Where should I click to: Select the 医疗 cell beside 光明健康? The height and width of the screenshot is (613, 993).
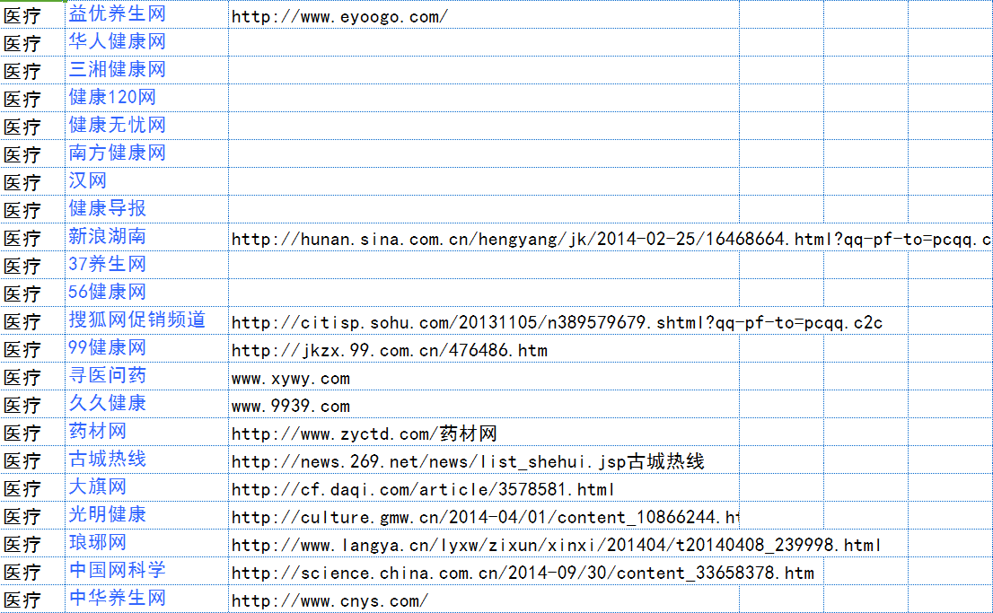tap(32, 515)
